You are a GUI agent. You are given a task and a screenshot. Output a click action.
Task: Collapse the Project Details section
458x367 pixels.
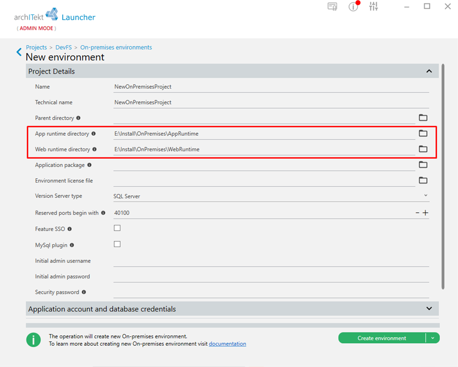tap(429, 71)
